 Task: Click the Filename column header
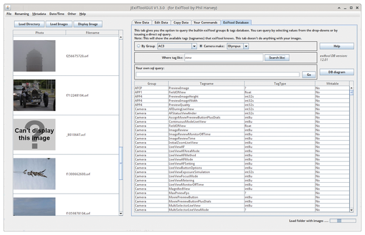(92, 33)
